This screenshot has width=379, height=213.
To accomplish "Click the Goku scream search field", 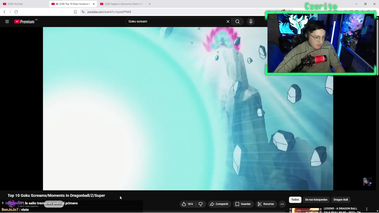I will [x=176, y=22].
